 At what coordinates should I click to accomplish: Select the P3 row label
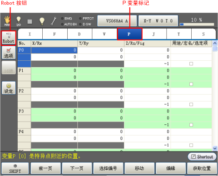24,111
